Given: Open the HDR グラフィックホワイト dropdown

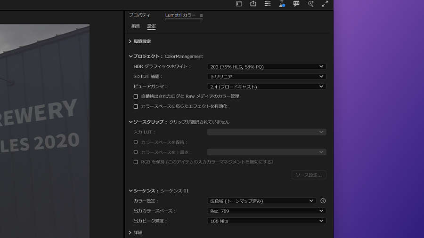Looking at the screenshot, I should coord(267,67).
